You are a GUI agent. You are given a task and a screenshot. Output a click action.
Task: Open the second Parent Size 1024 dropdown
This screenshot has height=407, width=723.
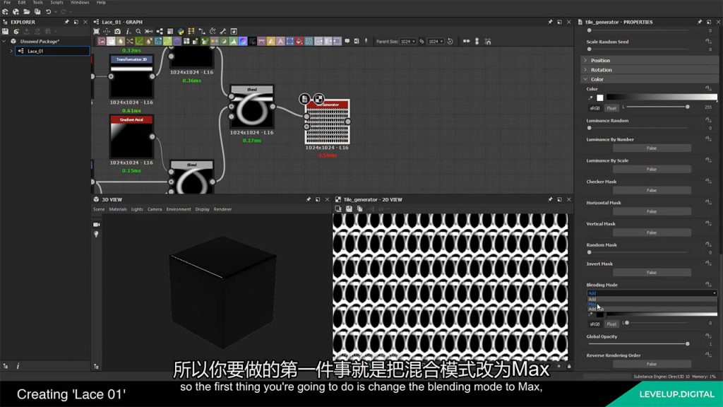[436, 42]
